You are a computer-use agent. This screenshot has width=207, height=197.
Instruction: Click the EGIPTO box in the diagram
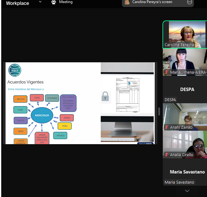point(21,121)
